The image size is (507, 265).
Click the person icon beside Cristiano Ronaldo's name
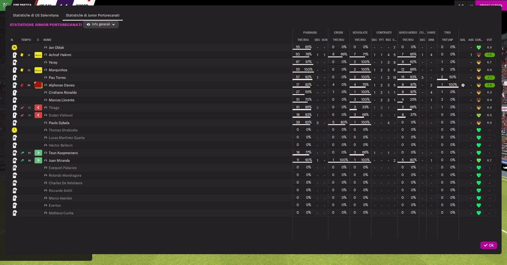point(46,93)
